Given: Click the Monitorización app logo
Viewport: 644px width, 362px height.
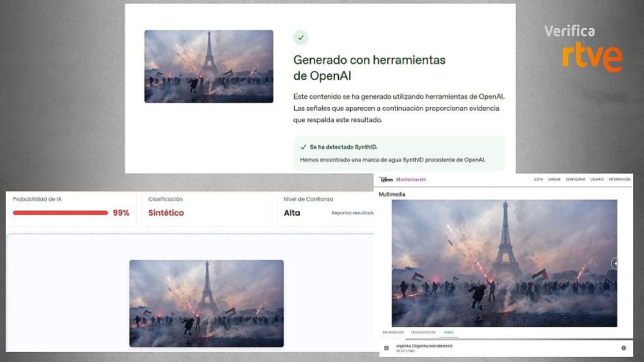Looking at the screenshot, I should (x=387, y=179).
